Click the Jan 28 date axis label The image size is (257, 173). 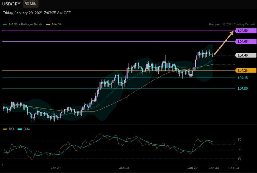(x=124, y=168)
